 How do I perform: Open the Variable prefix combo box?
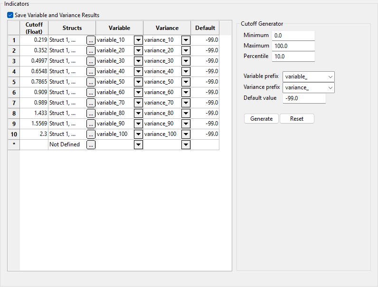pyautogui.click(x=308, y=77)
